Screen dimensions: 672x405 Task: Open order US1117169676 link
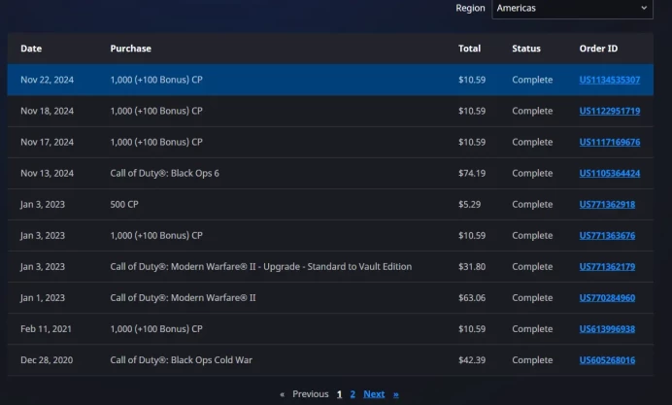tap(610, 142)
